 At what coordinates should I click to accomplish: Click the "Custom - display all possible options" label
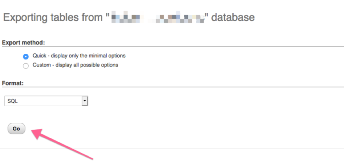(75, 65)
